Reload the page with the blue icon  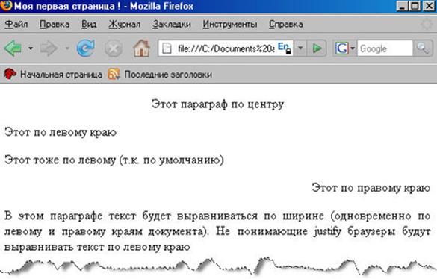(x=86, y=48)
